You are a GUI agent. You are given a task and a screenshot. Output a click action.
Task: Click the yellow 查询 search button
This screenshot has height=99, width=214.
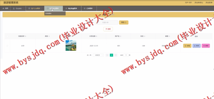[x=124, y=22]
